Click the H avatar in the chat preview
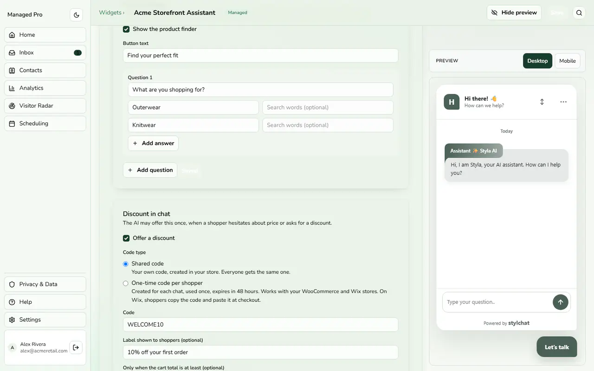Screen dimensions: 594x371 click(452, 102)
